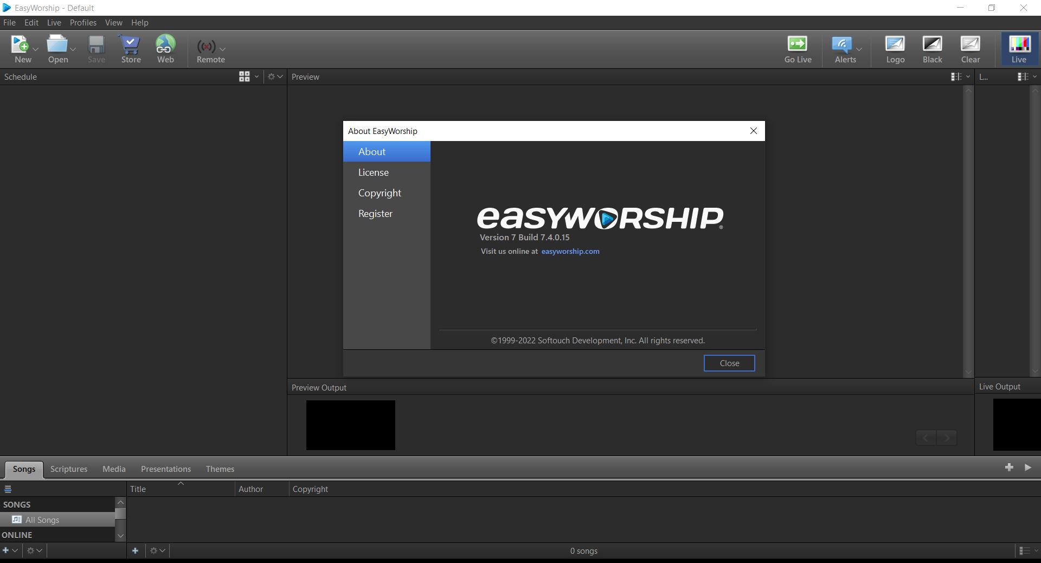This screenshot has width=1041, height=563.
Task: Open the easyworship.com link
Action: tap(570, 251)
